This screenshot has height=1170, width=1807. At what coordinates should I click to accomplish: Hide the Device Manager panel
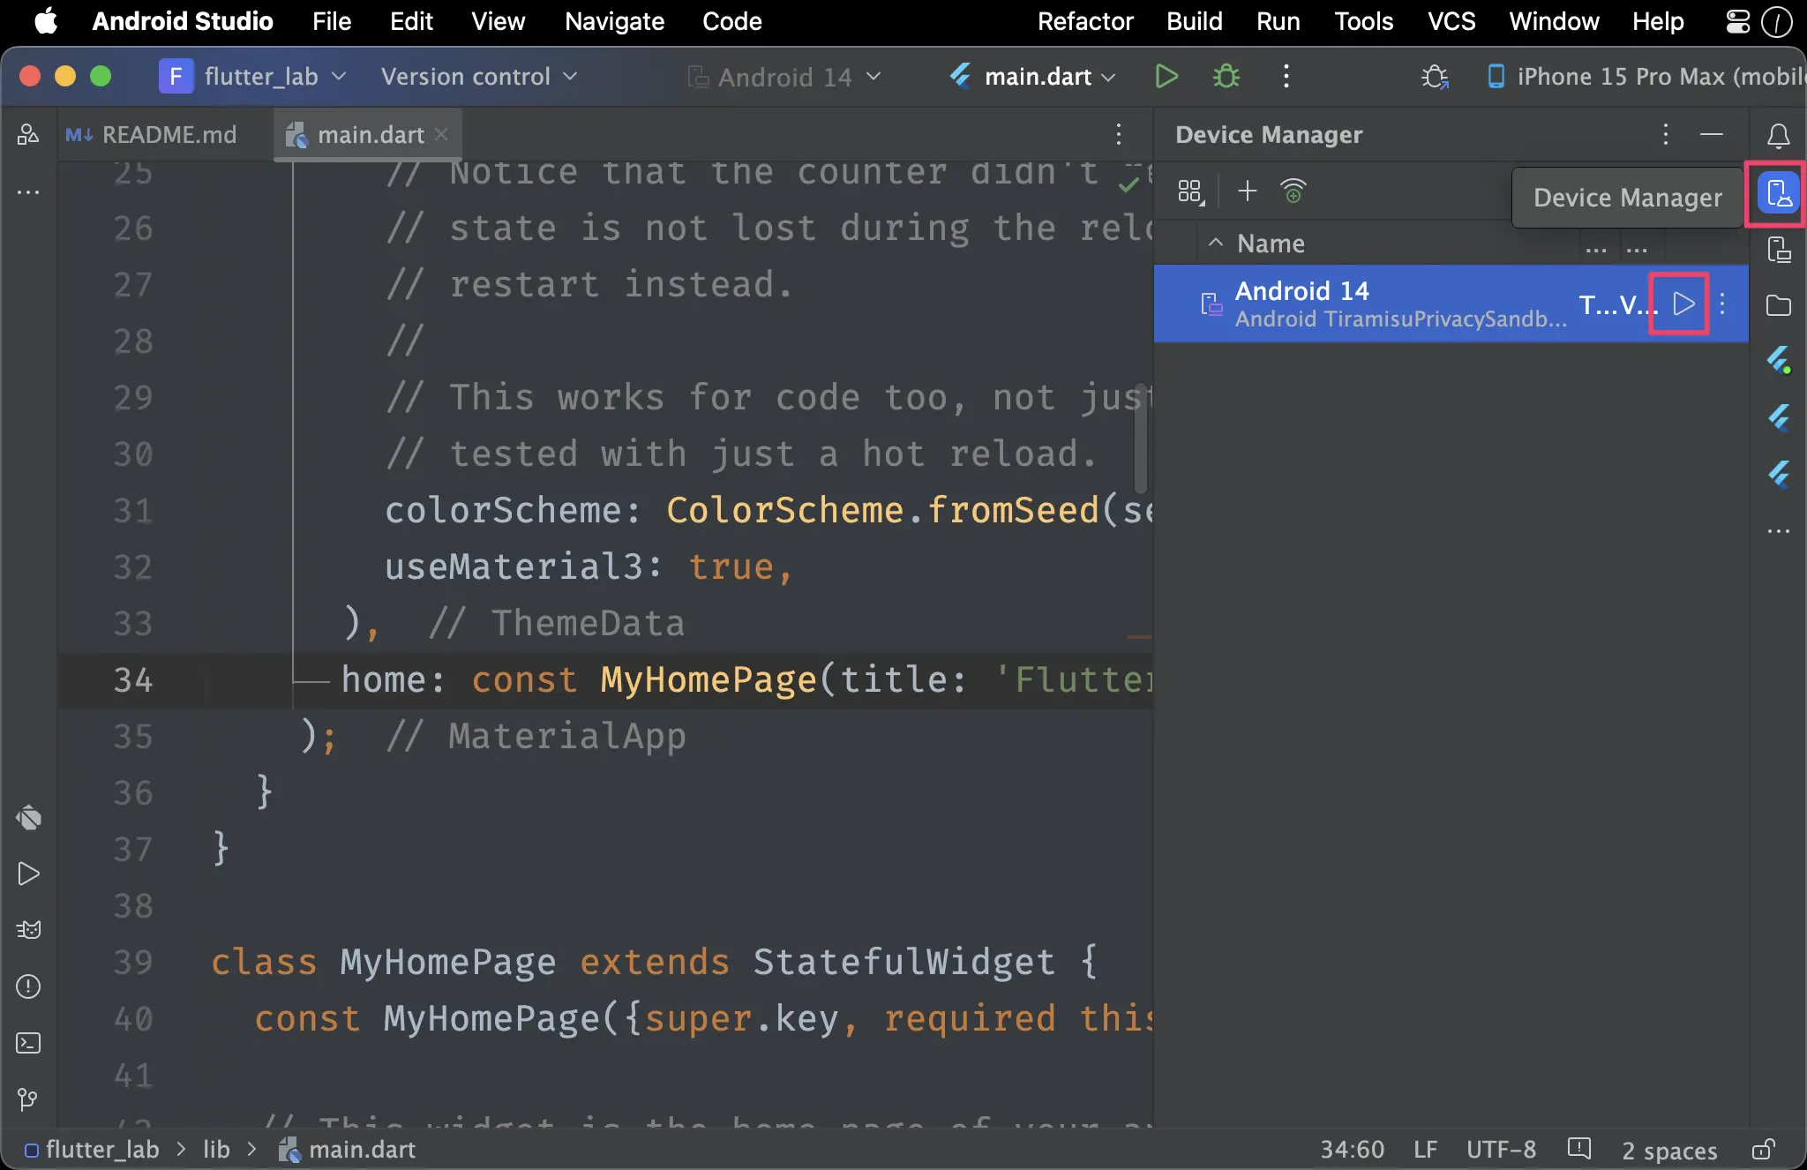click(x=1712, y=134)
